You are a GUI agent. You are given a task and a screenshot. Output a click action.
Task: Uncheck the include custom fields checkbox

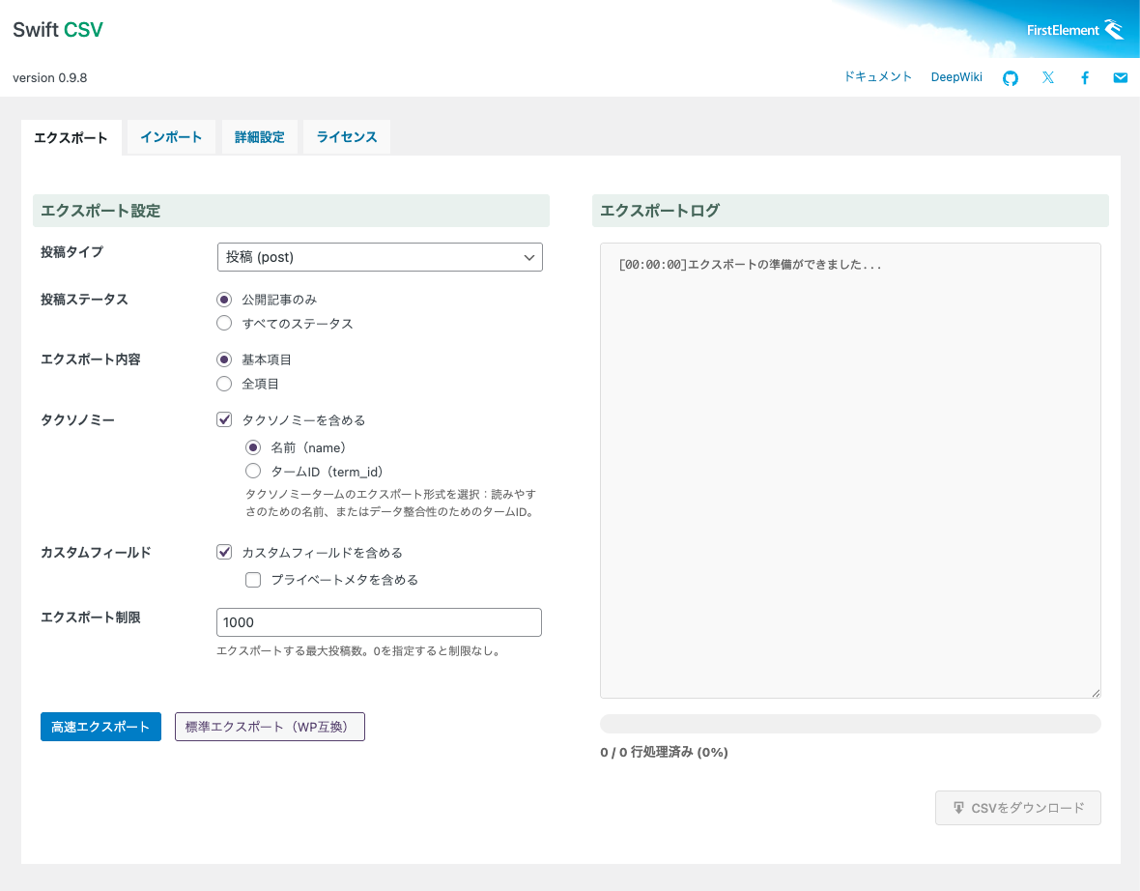225,553
